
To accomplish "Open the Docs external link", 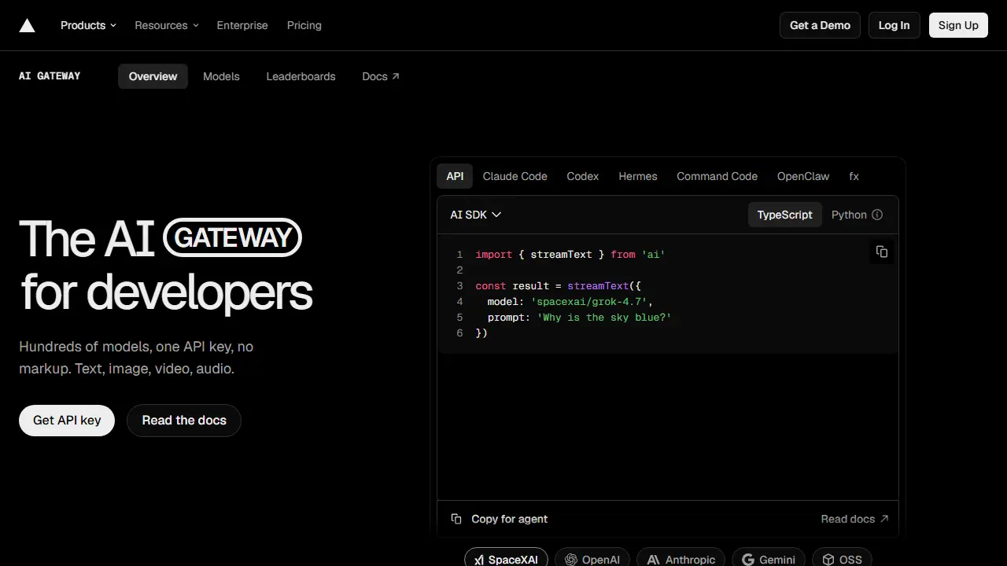I will (x=381, y=76).
